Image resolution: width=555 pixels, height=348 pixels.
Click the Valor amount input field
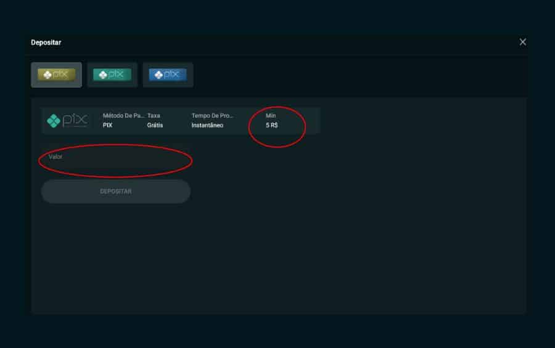click(116, 157)
